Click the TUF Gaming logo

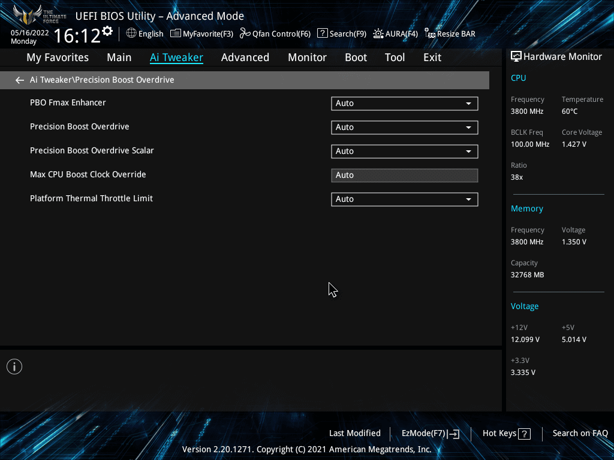[39, 15]
